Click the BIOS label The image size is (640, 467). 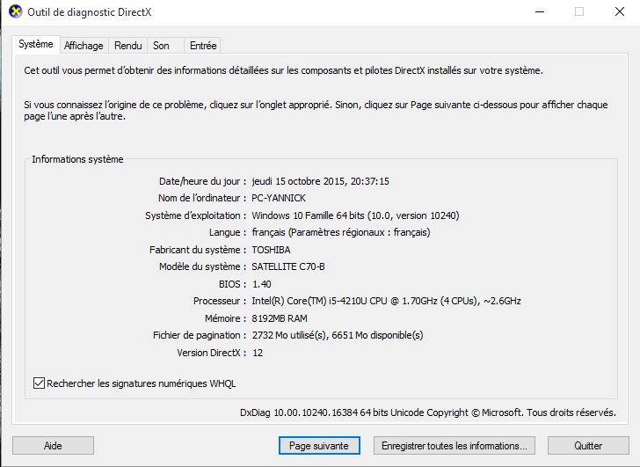click(233, 284)
